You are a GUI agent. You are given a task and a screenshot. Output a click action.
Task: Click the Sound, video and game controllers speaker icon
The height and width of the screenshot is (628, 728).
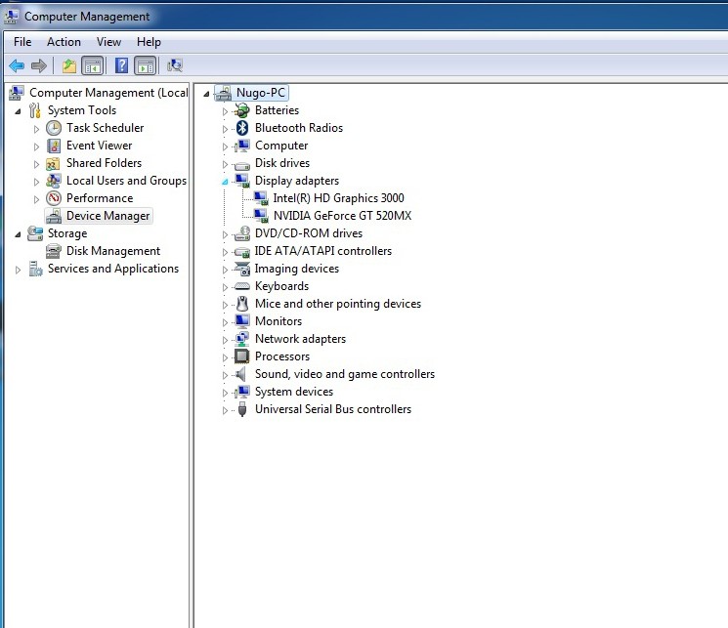(240, 374)
